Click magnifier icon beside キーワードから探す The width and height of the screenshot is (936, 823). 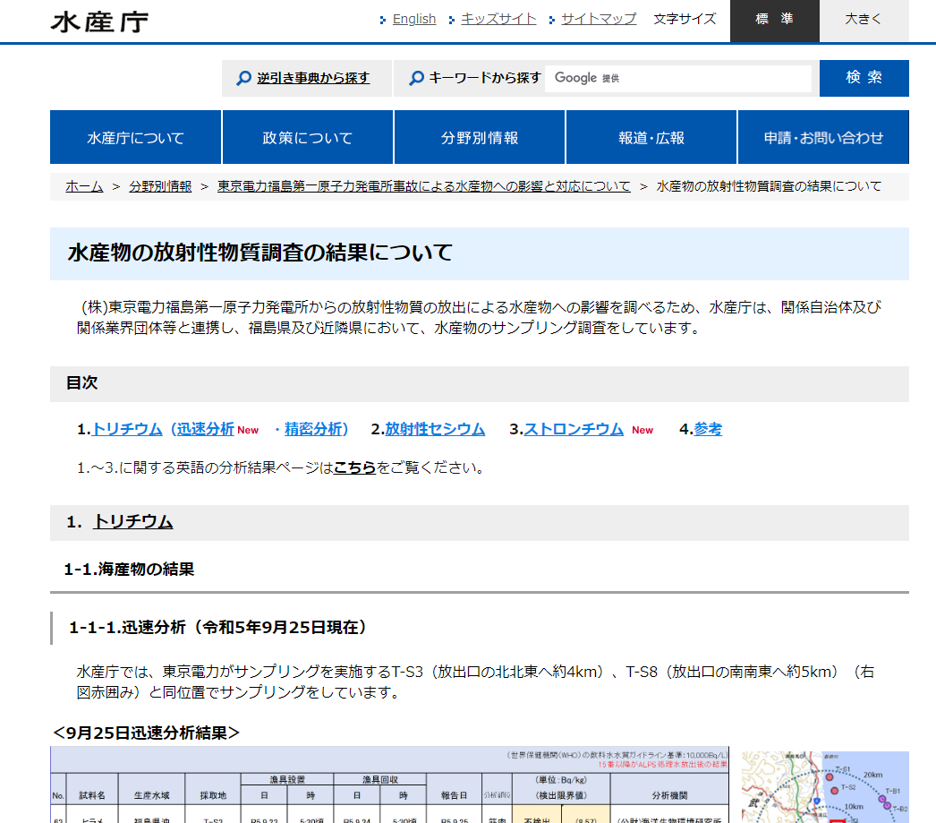(x=416, y=79)
